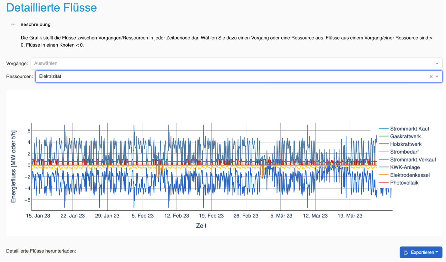Click the Ressourcen field showing Elektrizität
The width and height of the screenshot is (446, 262).
coord(226,77)
